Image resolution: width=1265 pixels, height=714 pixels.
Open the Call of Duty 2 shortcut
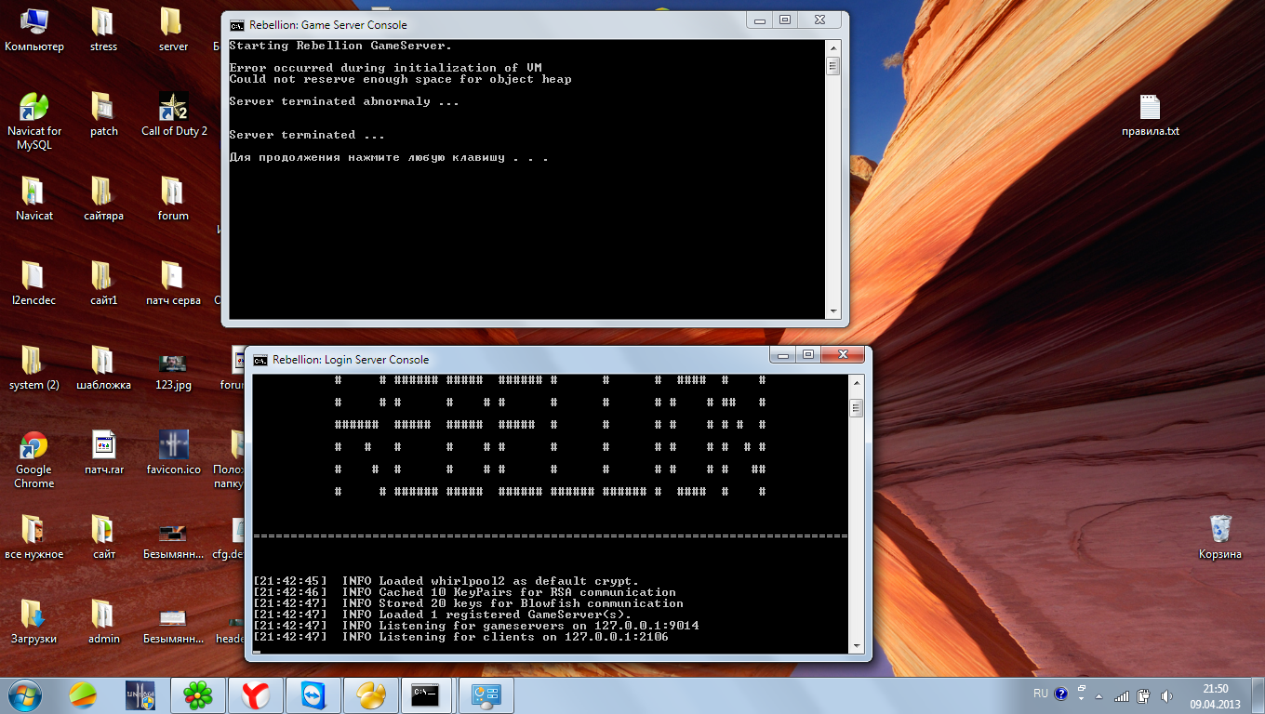pos(173,110)
